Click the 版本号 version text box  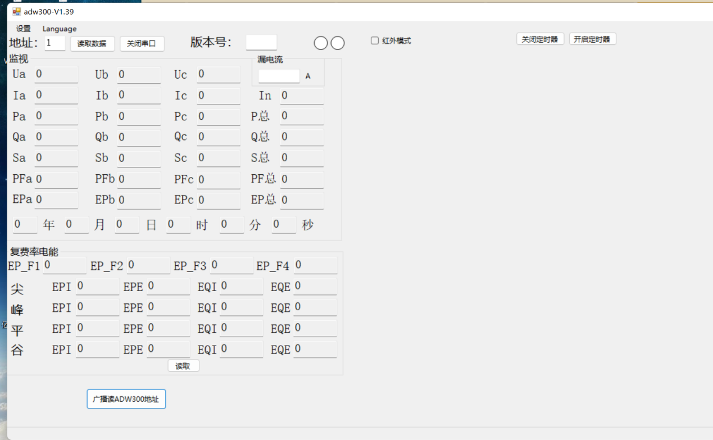[x=261, y=43]
